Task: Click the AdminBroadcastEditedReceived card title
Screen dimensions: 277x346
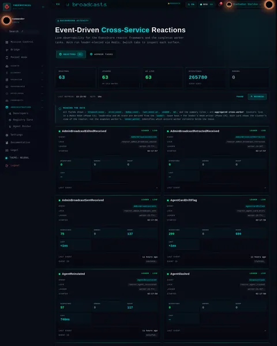Action: coord(84,131)
